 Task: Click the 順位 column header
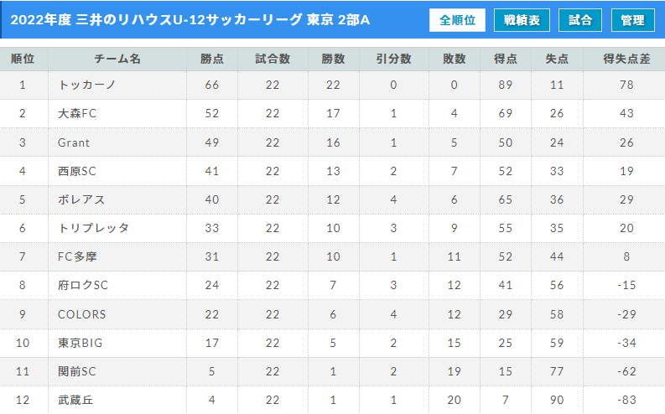[x=23, y=59]
